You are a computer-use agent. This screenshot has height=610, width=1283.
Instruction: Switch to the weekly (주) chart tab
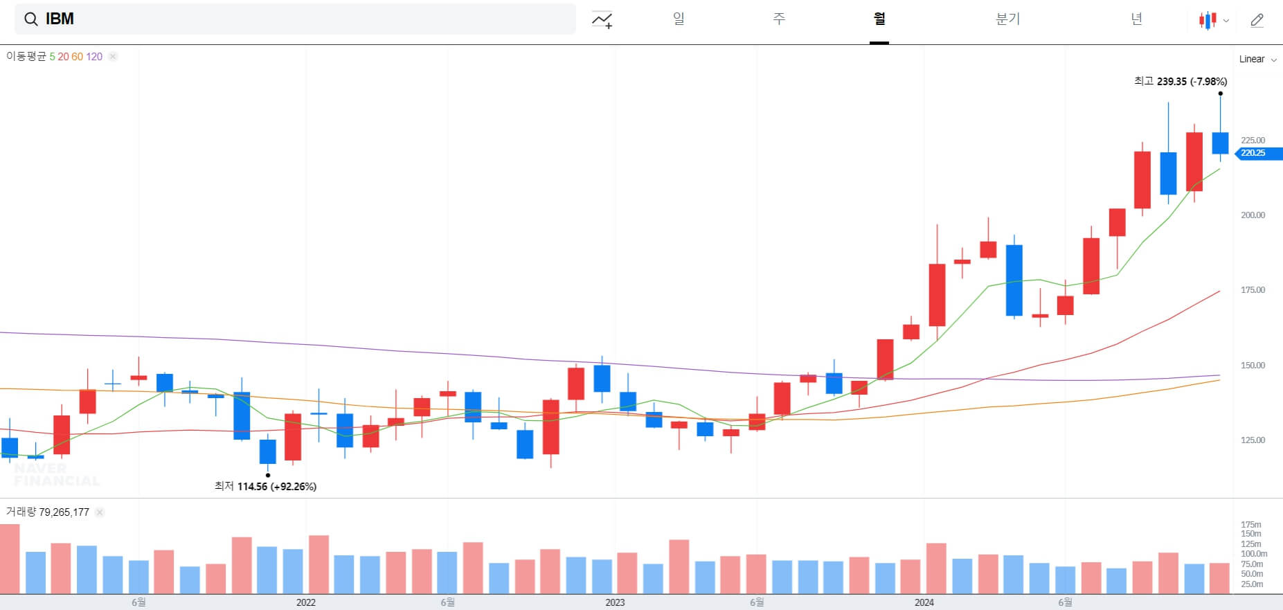click(779, 19)
